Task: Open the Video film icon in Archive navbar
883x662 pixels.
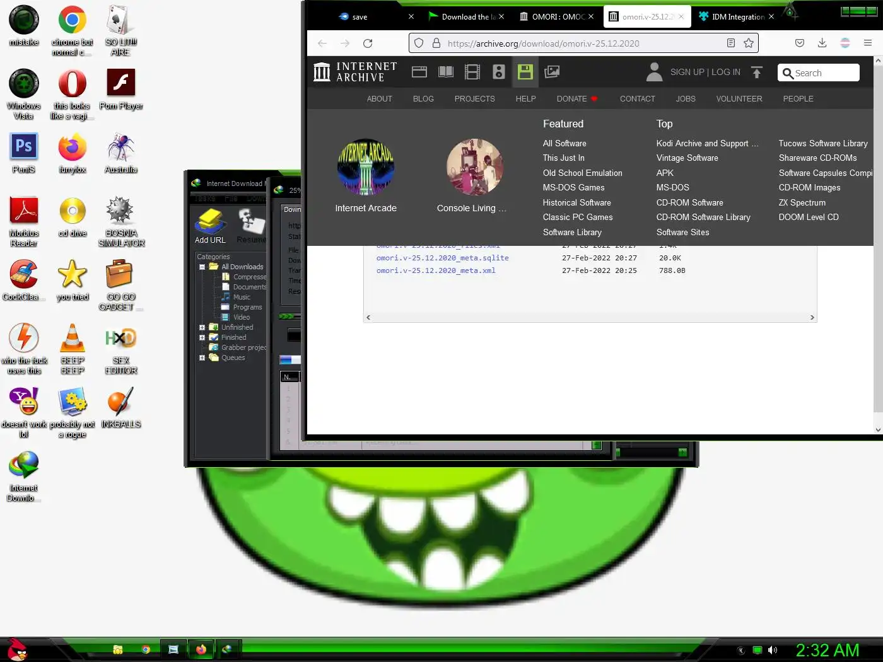Action: point(472,72)
